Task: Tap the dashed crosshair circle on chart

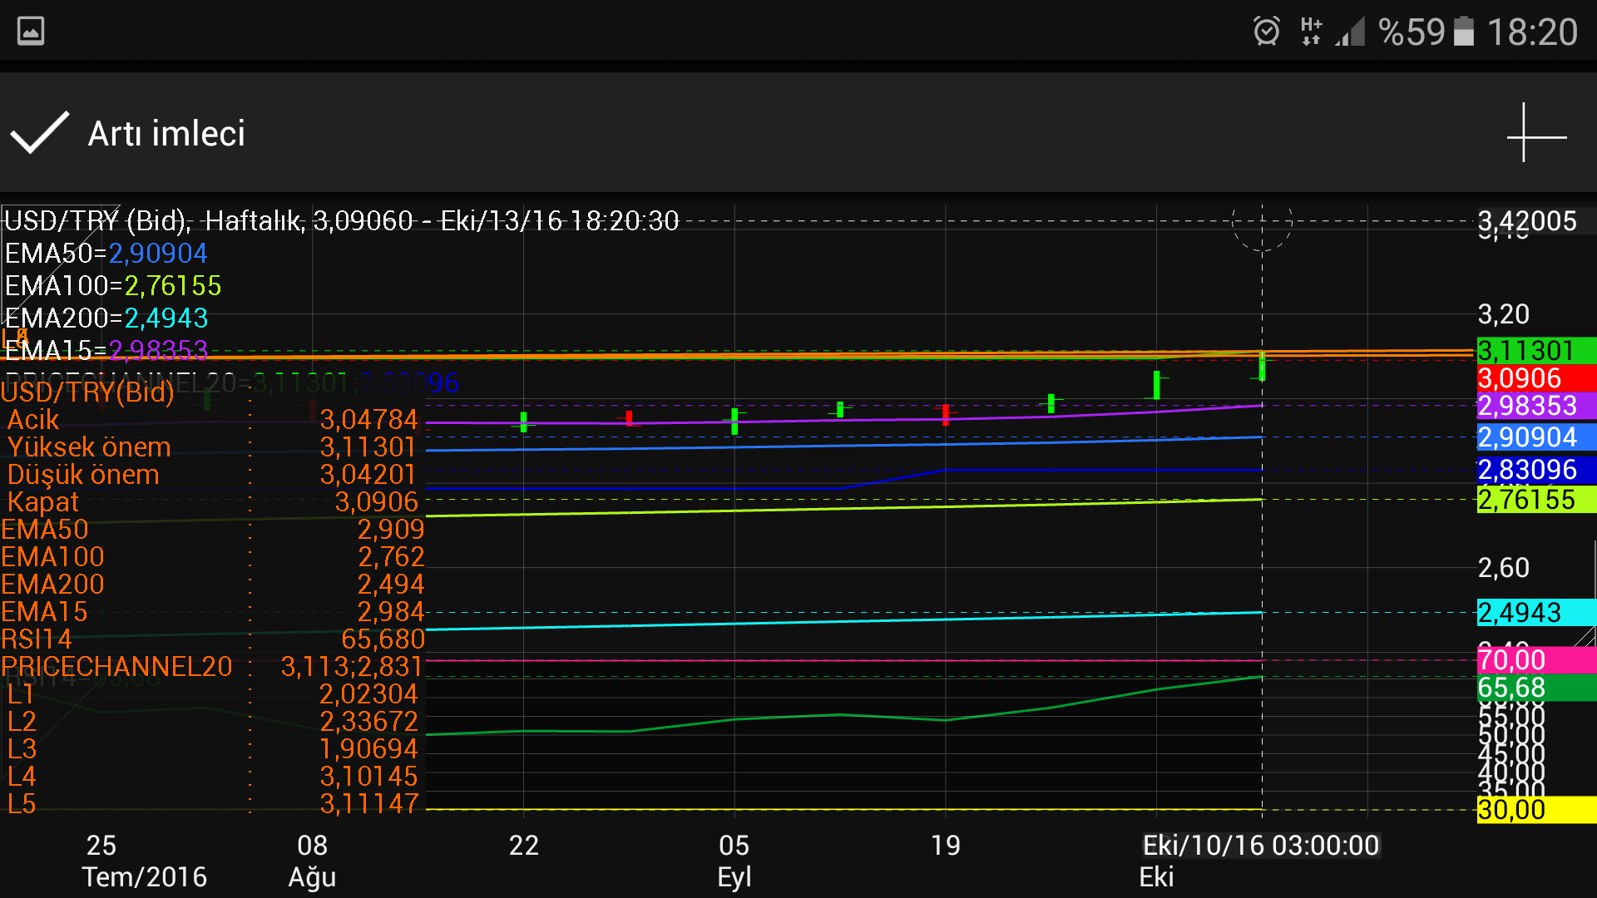Action: tap(1262, 222)
